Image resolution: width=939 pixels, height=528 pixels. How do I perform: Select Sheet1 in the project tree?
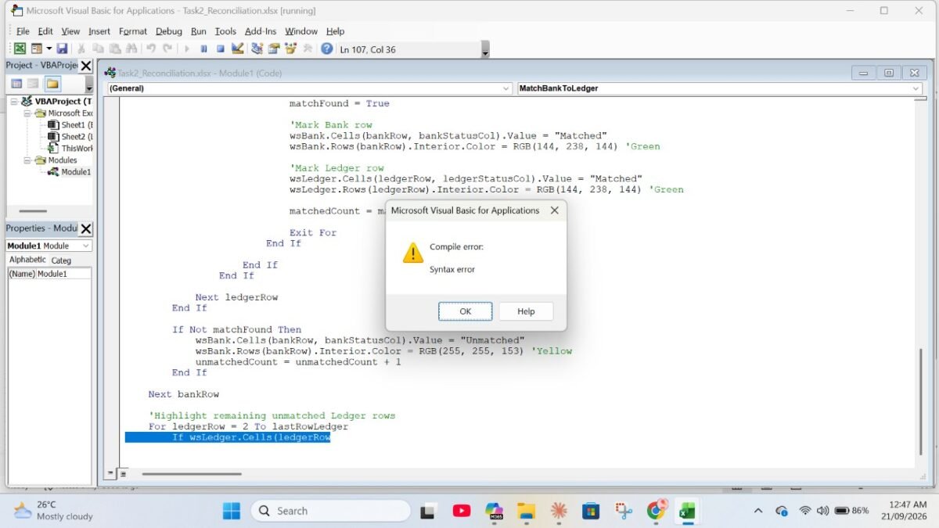pyautogui.click(x=70, y=125)
